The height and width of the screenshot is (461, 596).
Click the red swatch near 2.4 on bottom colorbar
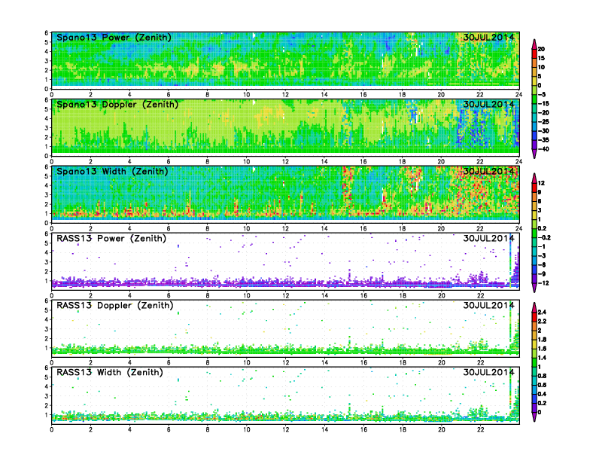(534, 316)
